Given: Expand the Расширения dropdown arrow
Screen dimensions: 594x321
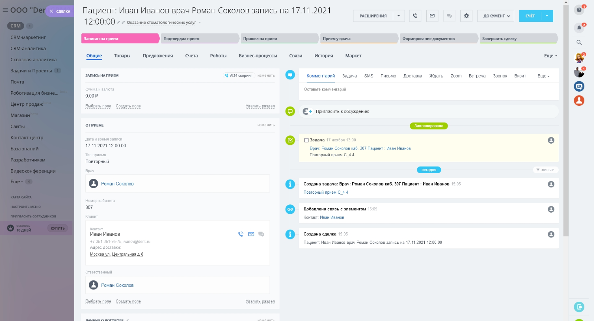Looking at the screenshot, I should [x=399, y=16].
